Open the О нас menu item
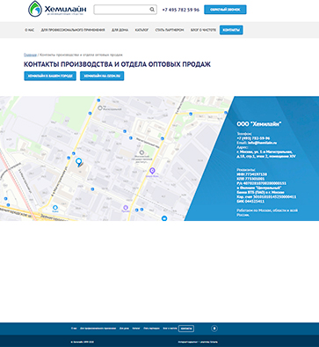This screenshot has width=319, height=347. pyautogui.click(x=29, y=30)
